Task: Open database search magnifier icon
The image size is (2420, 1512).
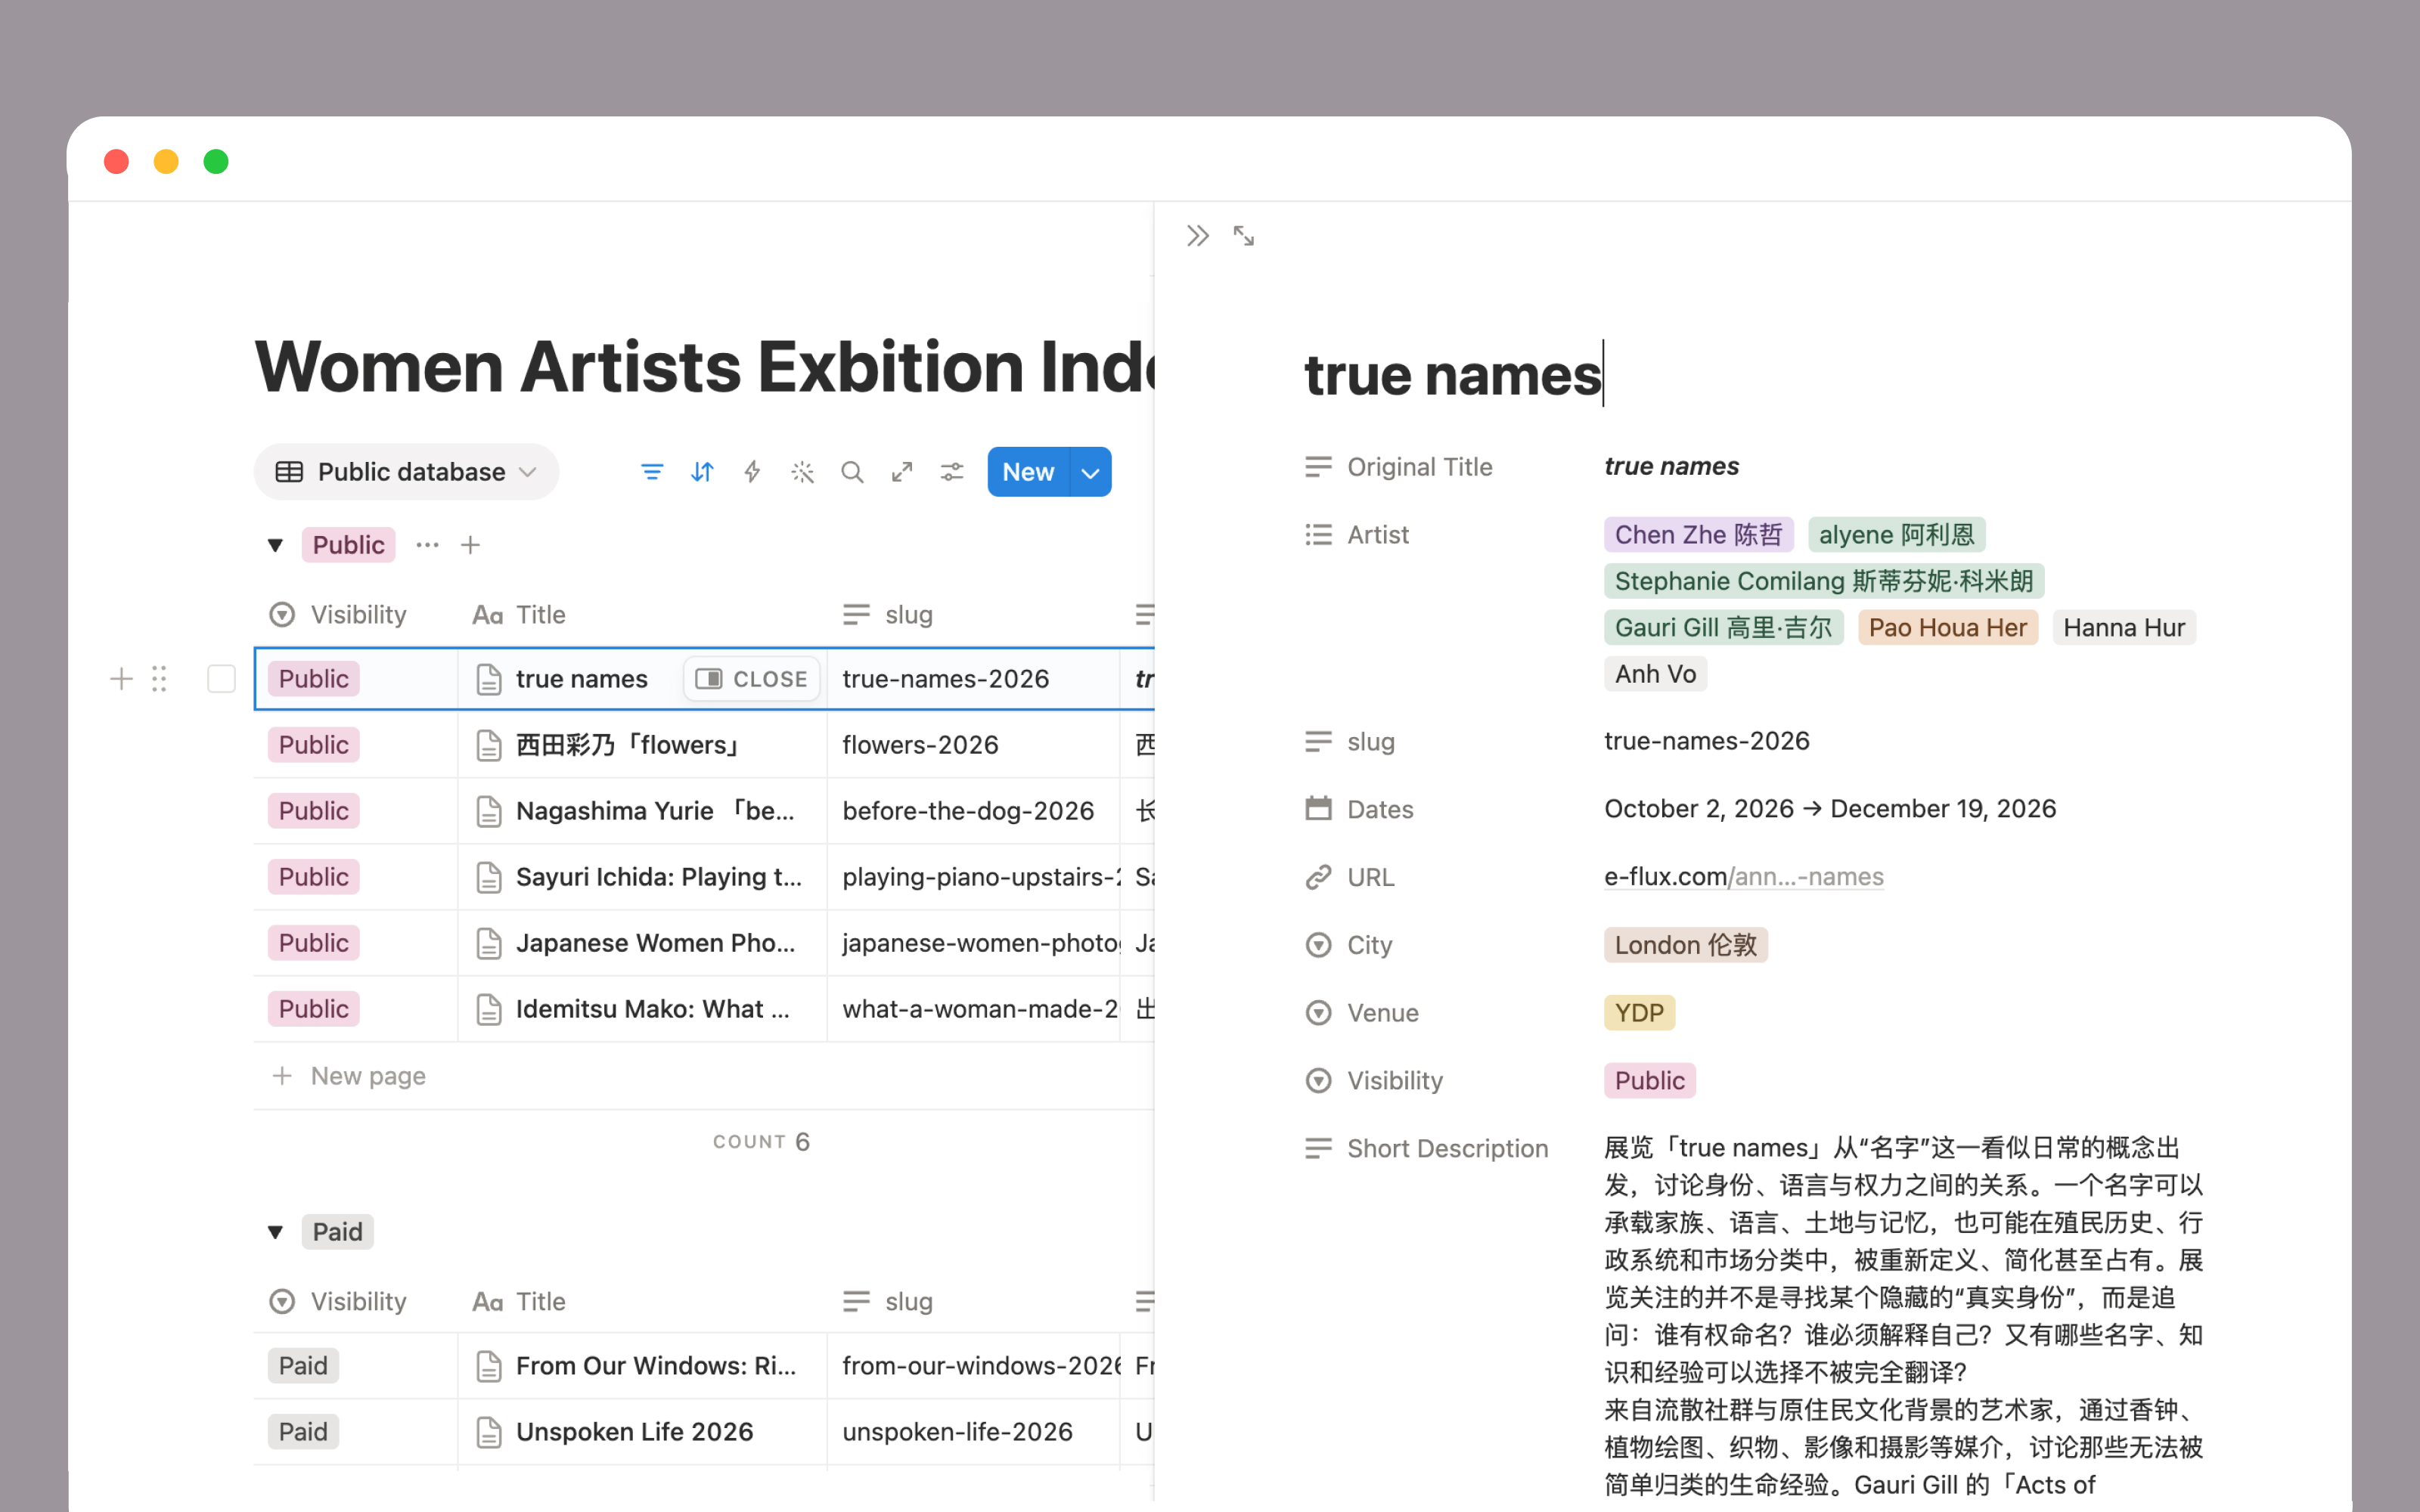Action: [852, 472]
